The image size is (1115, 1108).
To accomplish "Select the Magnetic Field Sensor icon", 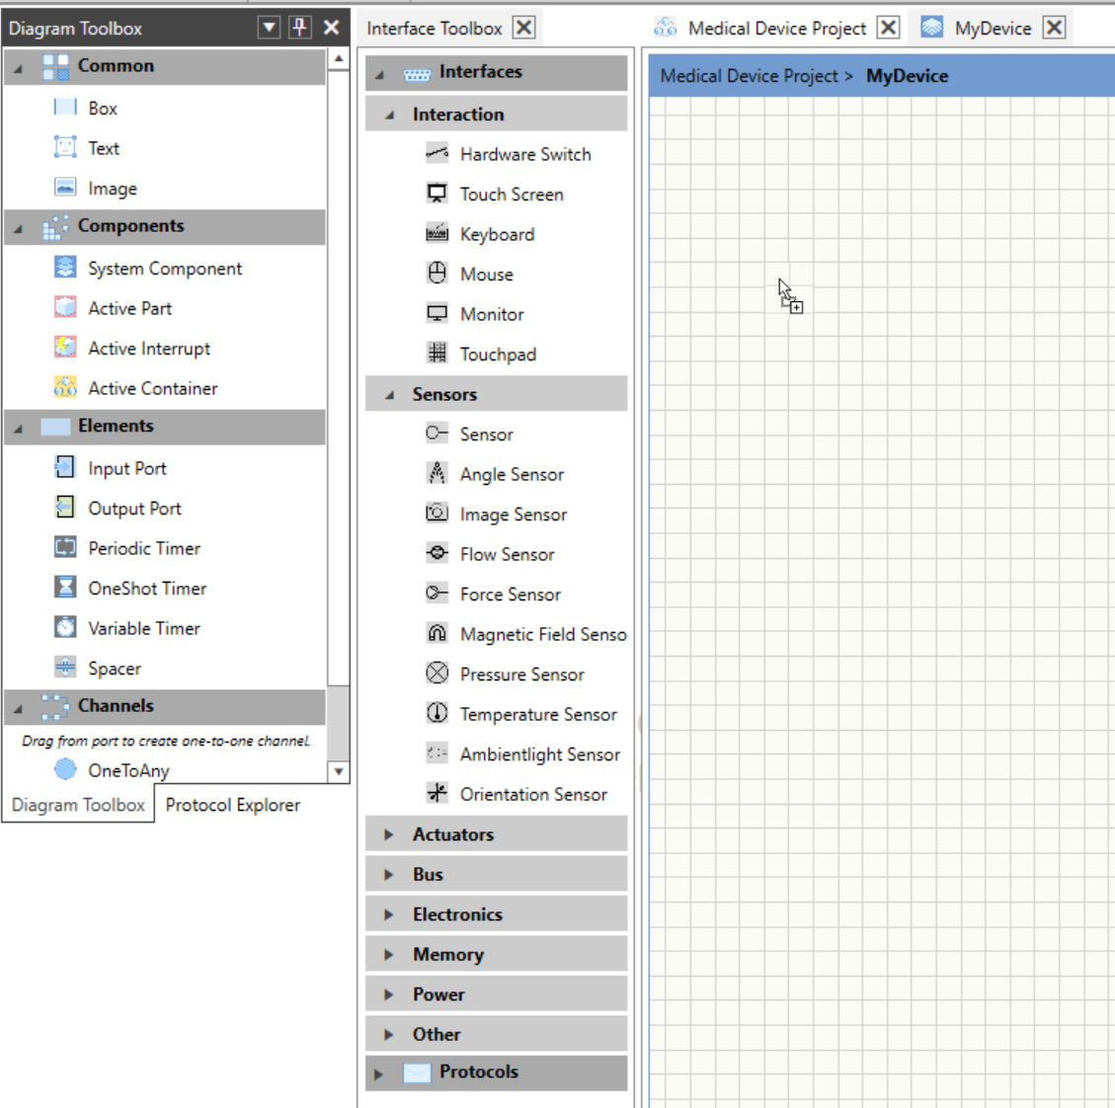I will [437, 633].
